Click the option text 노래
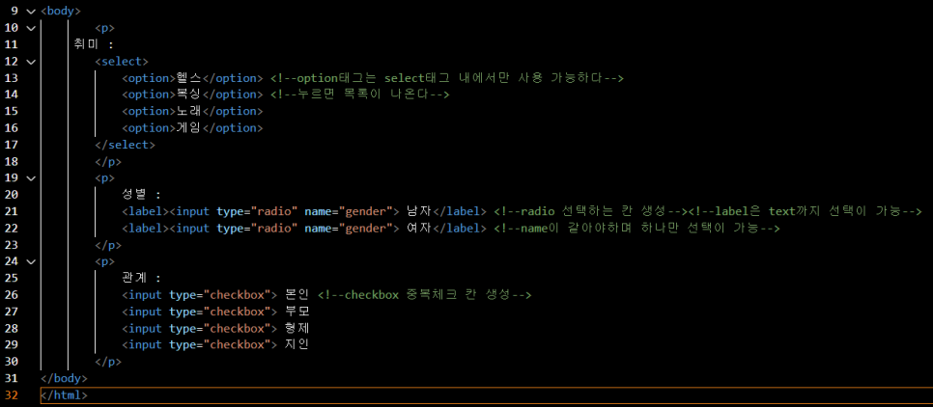 [x=189, y=111]
